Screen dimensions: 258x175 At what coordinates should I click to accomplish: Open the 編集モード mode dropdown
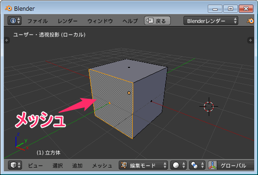(144, 165)
